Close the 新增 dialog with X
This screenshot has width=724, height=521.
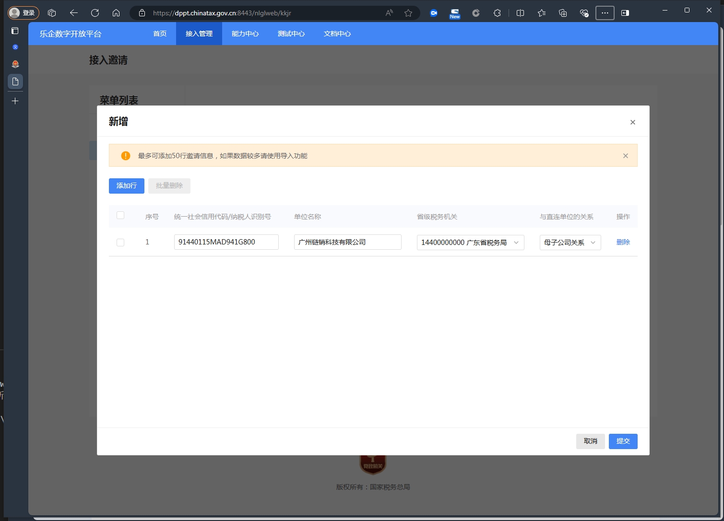click(x=632, y=122)
